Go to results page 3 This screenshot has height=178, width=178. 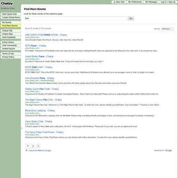coord(38,146)
